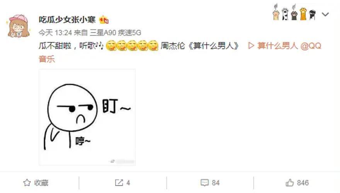Click the comment bubble icon
Image resolution: width=340 pixels, height=193 pixels.
pyautogui.click(x=204, y=183)
